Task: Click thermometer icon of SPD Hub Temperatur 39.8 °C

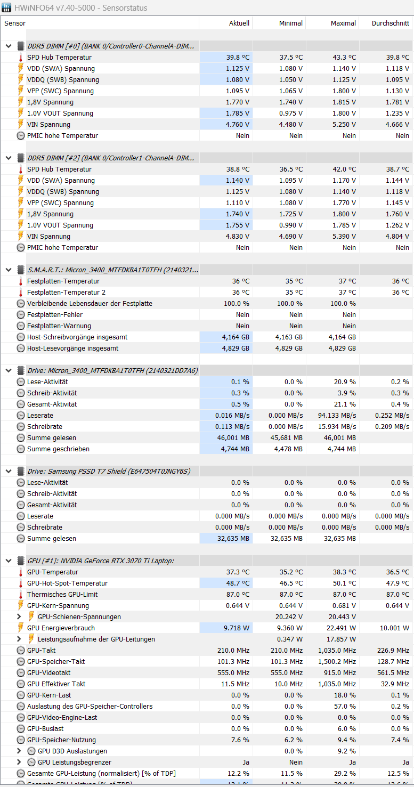Action: pyautogui.click(x=21, y=58)
